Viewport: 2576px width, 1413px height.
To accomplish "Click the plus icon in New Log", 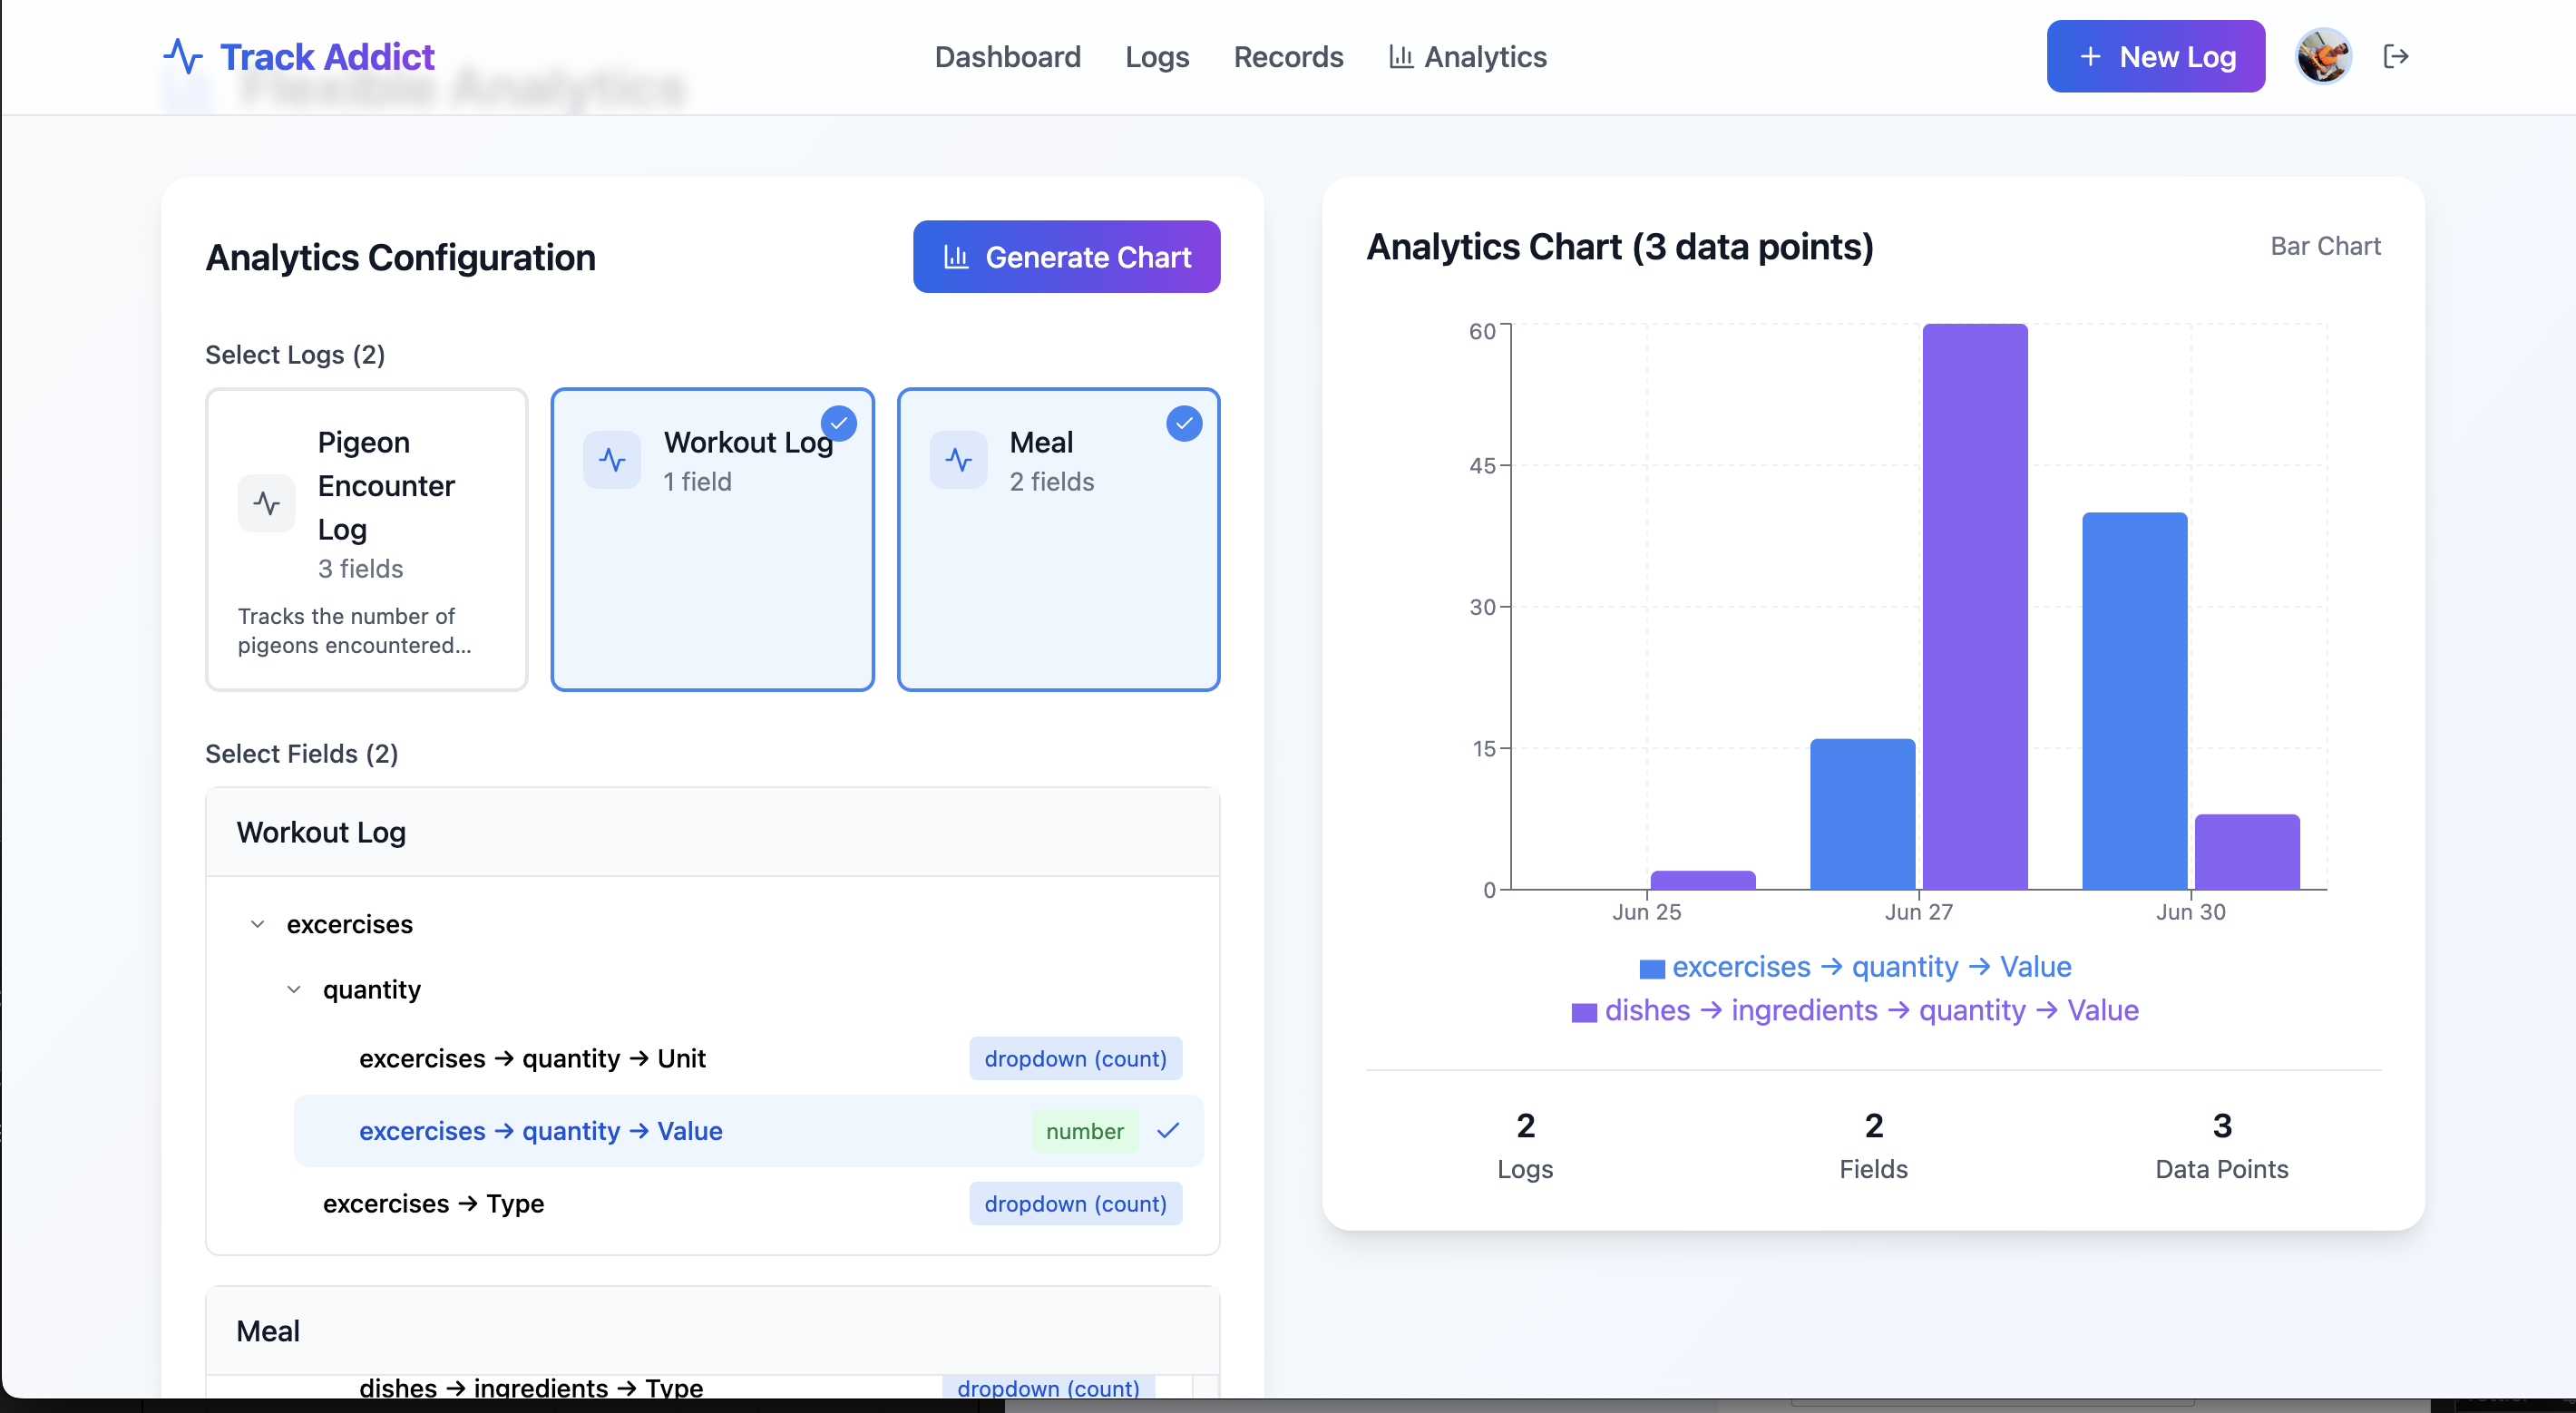I will [x=2090, y=57].
